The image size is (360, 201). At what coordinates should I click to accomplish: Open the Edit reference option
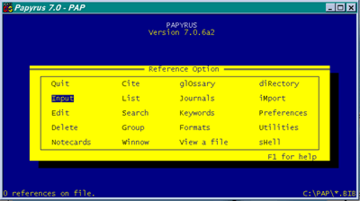[60, 113]
